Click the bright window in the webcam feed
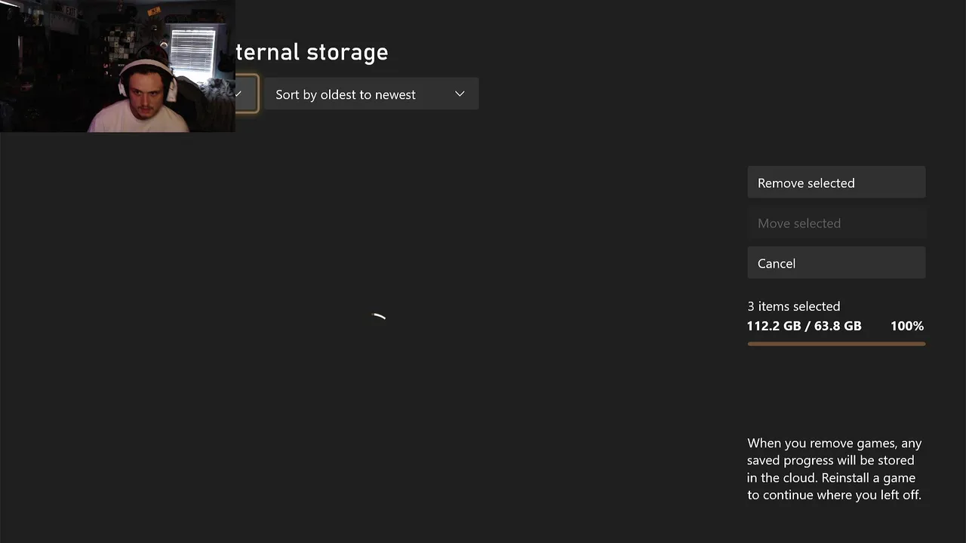The width and height of the screenshot is (966, 543). [193, 49]
